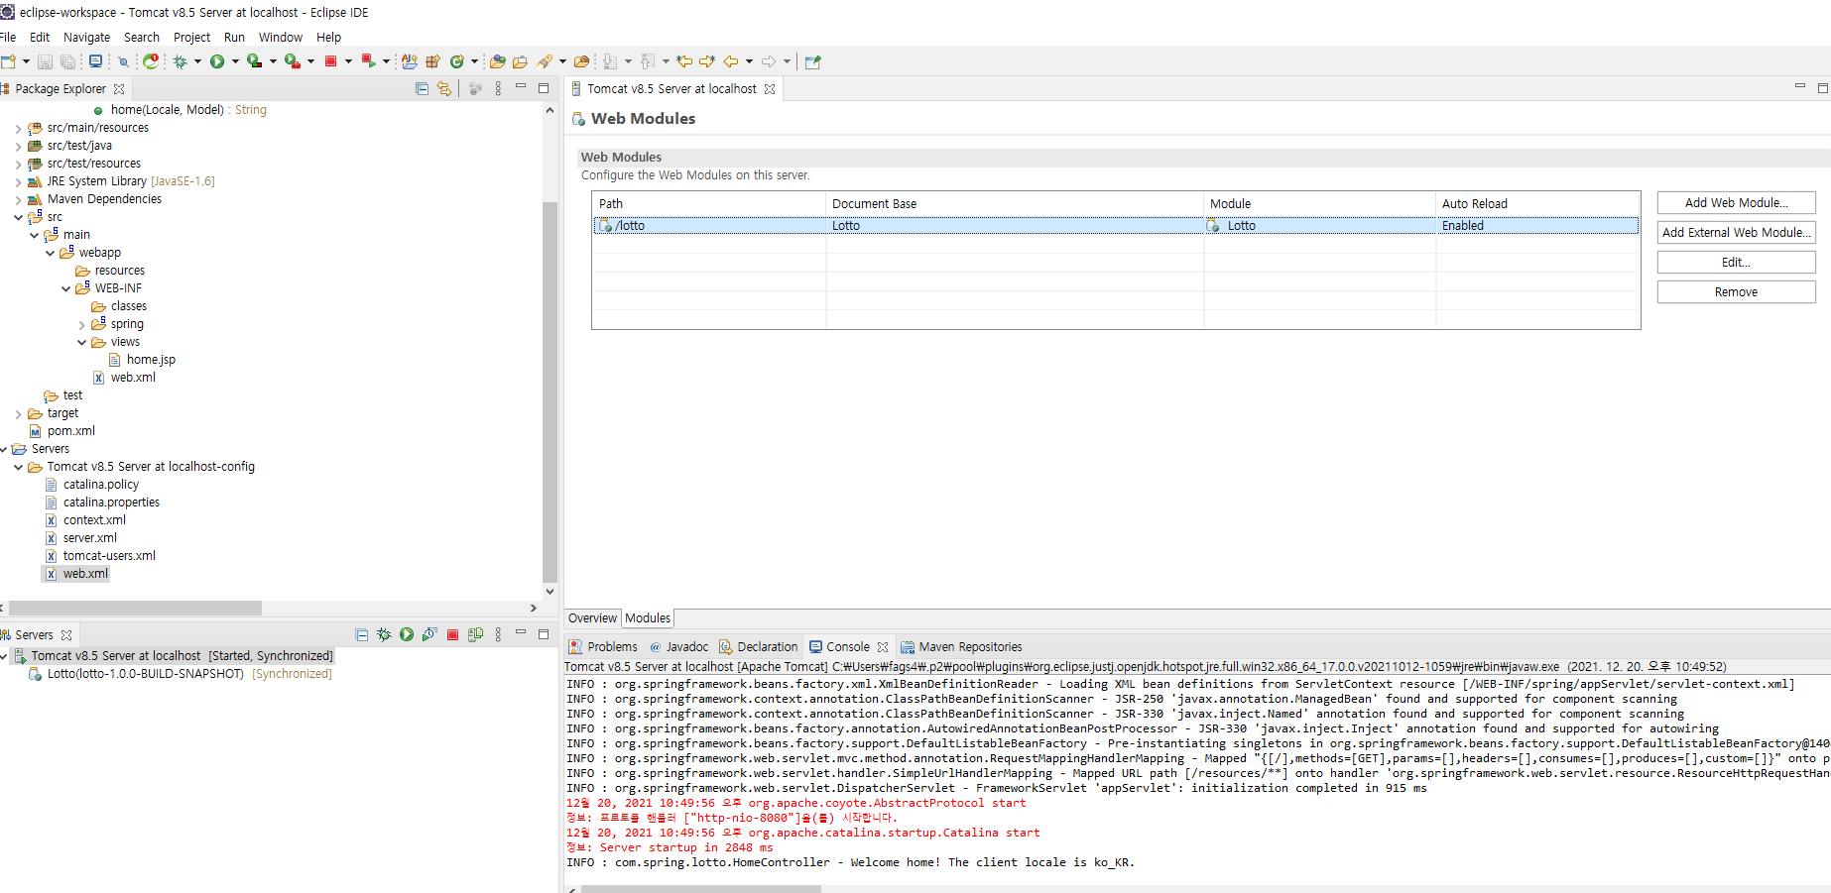Viewport: 1831px width, 893px height.
Task: Start server in profile mode from Servers view
Action: pyautogui.click(x=429, y=634)
